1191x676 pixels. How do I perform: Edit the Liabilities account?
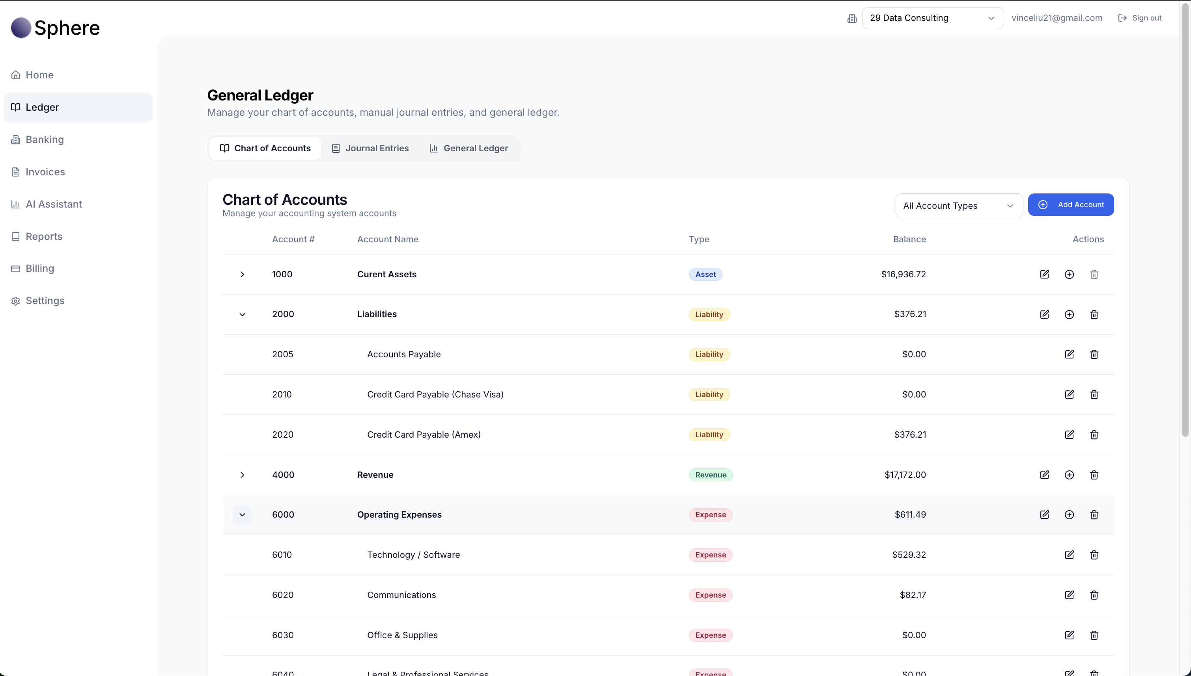1044,314
